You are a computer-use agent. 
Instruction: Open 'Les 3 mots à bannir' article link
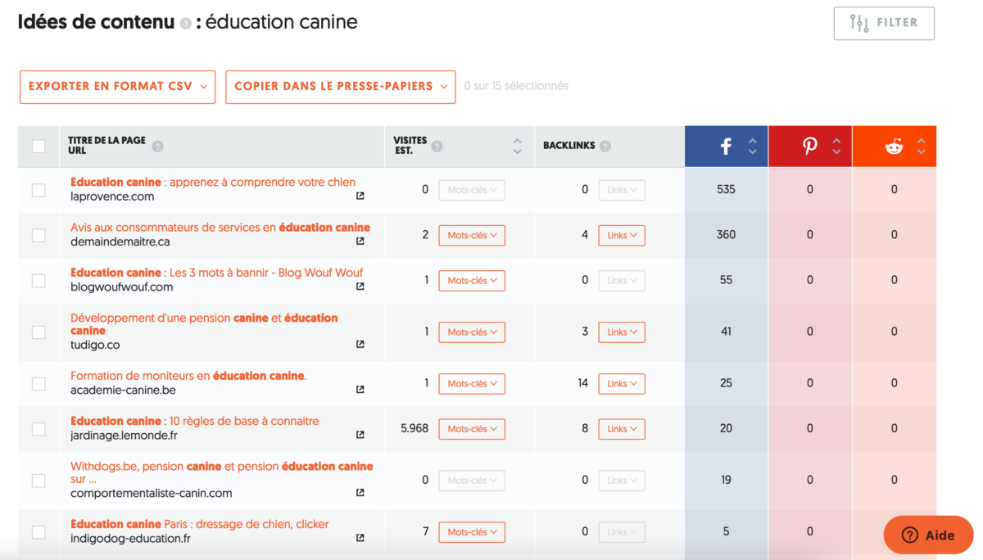click(216, 273)
